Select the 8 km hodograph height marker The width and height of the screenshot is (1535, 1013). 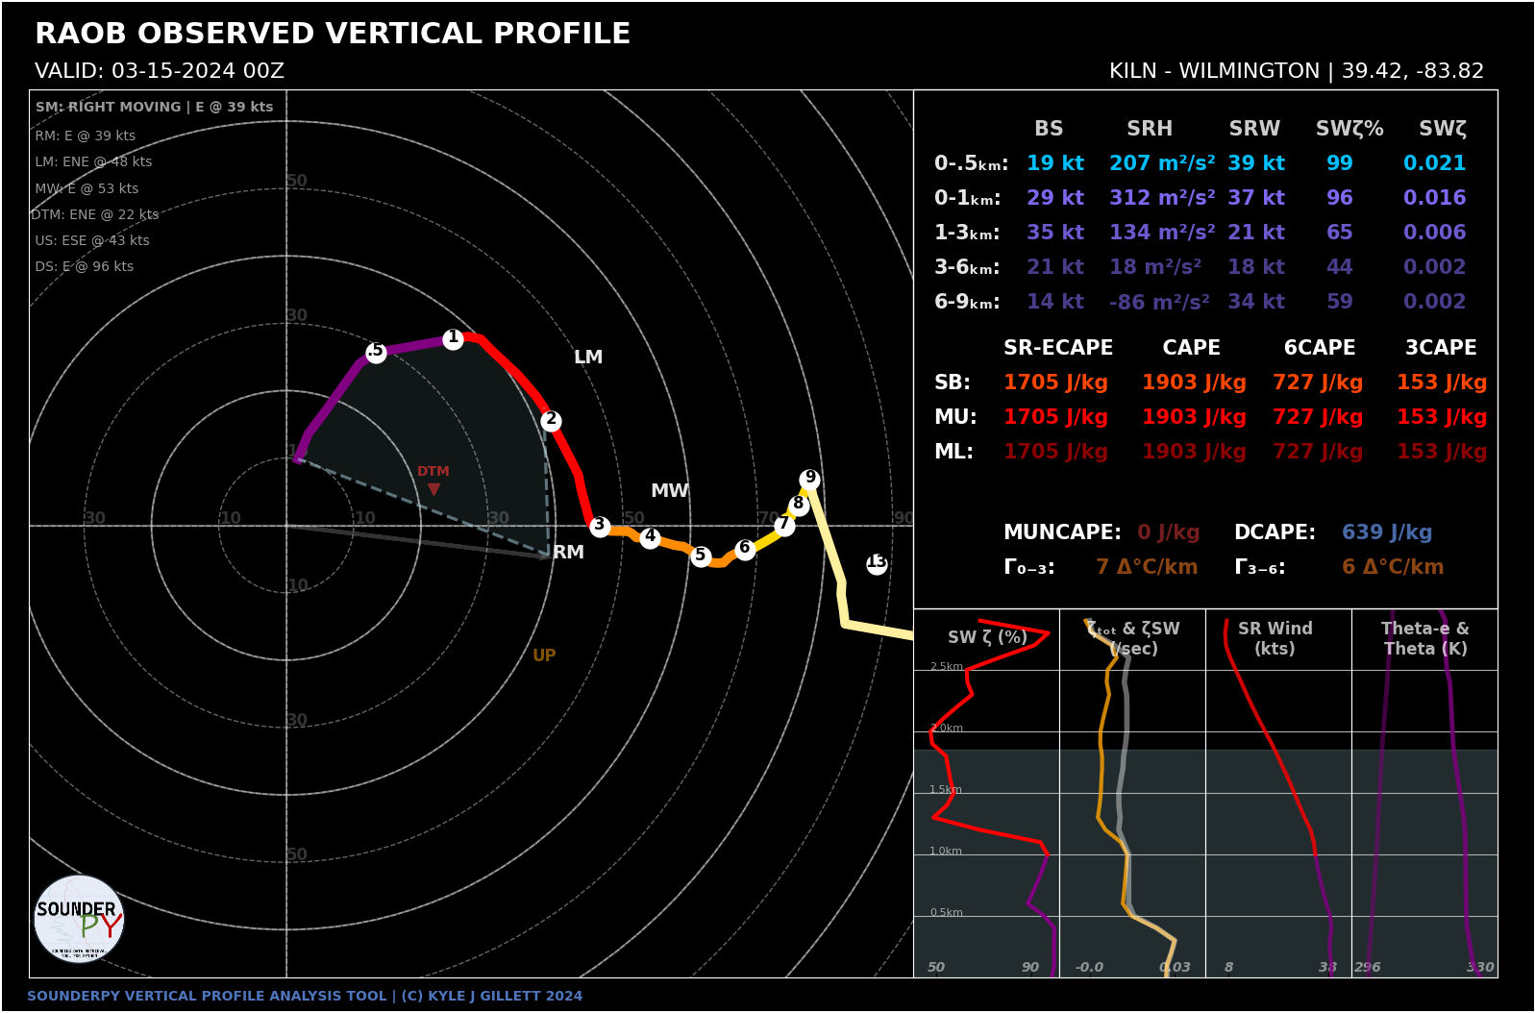[798, 505]
